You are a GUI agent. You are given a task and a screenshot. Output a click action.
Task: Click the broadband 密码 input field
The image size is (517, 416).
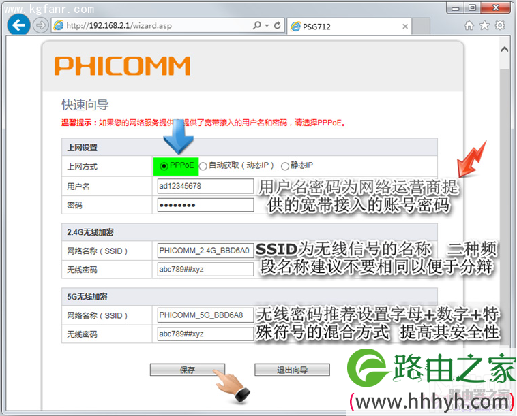click(x=205, y=205)
